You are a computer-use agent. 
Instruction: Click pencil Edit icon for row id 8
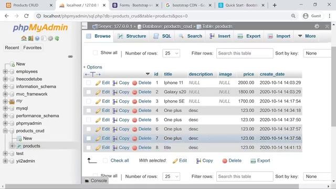(x=98, y=148)
